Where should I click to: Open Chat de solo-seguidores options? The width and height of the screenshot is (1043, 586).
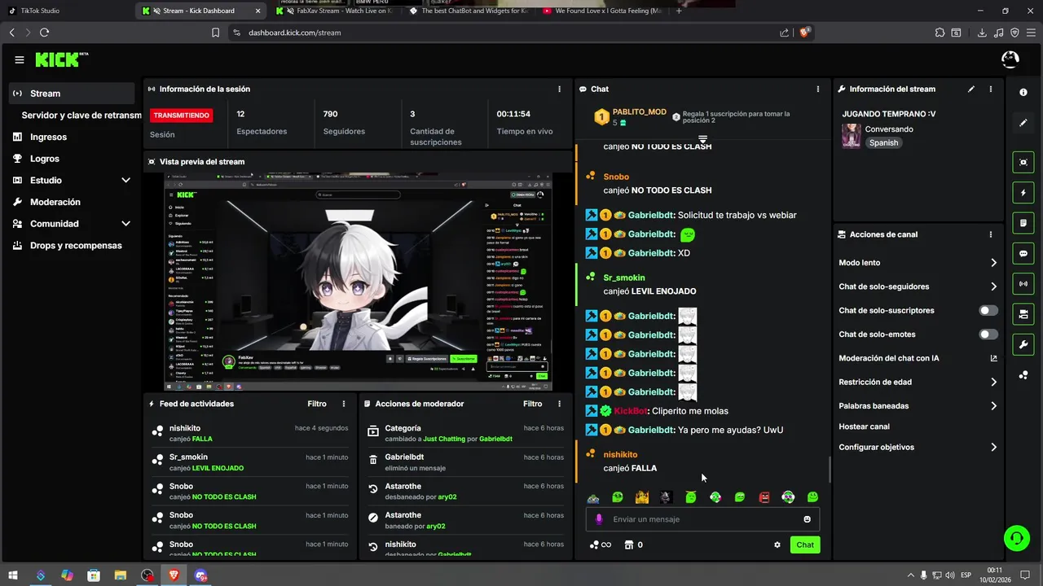[x=918, y=286]
